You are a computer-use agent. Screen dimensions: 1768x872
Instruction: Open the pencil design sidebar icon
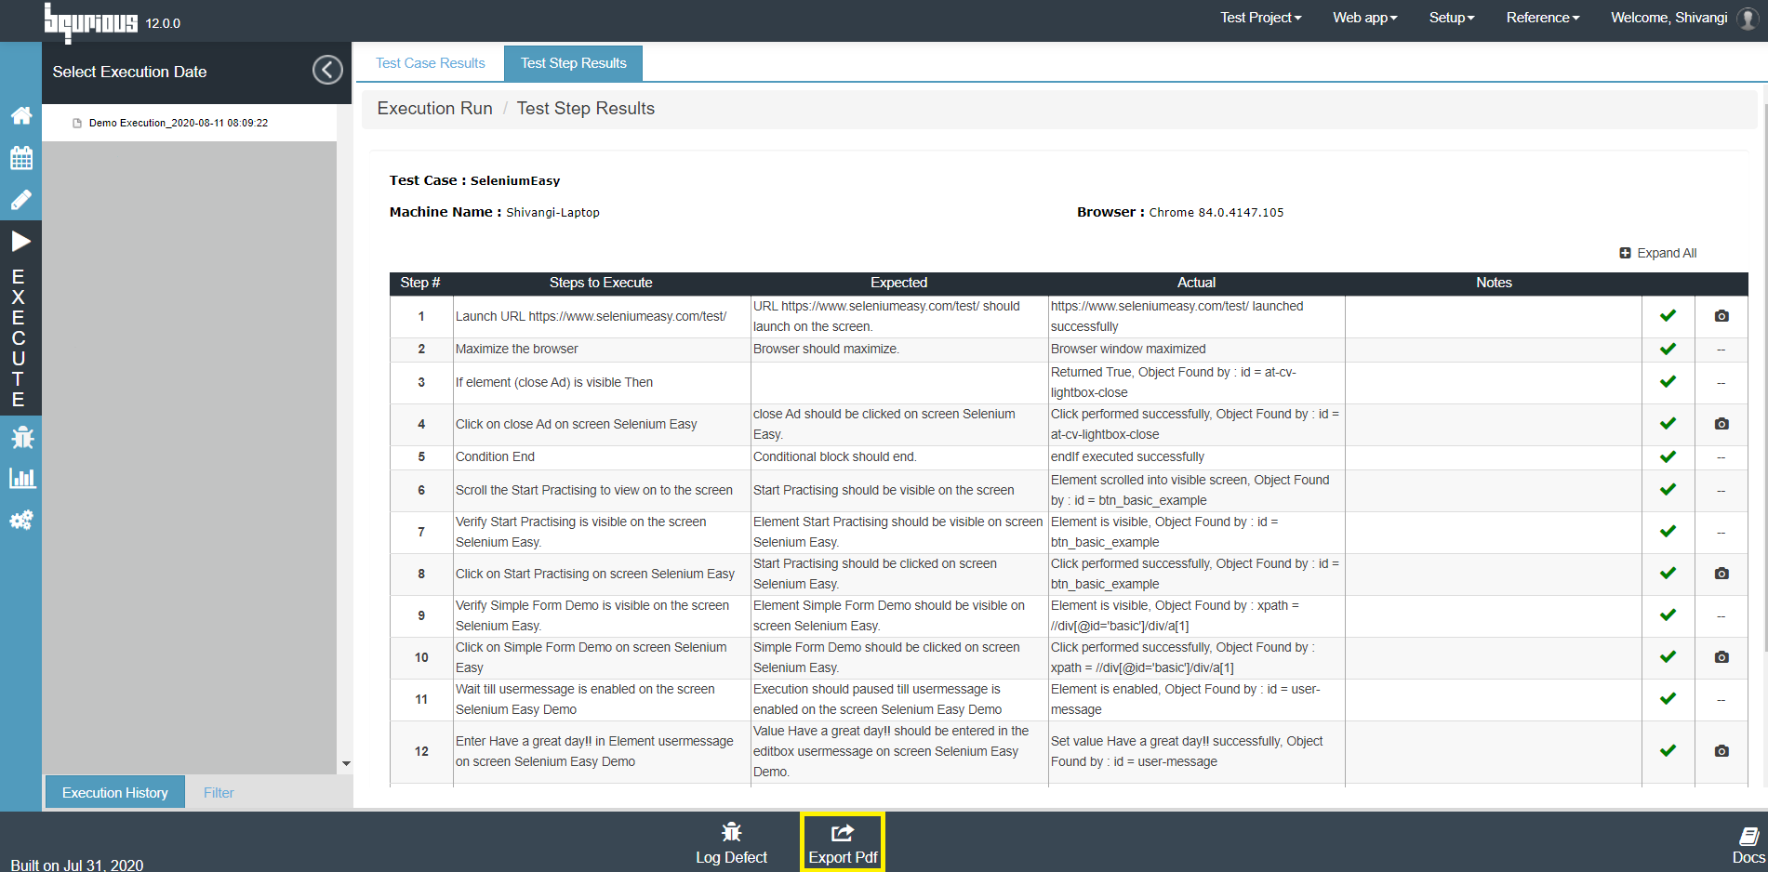click(x=21, y=200)
